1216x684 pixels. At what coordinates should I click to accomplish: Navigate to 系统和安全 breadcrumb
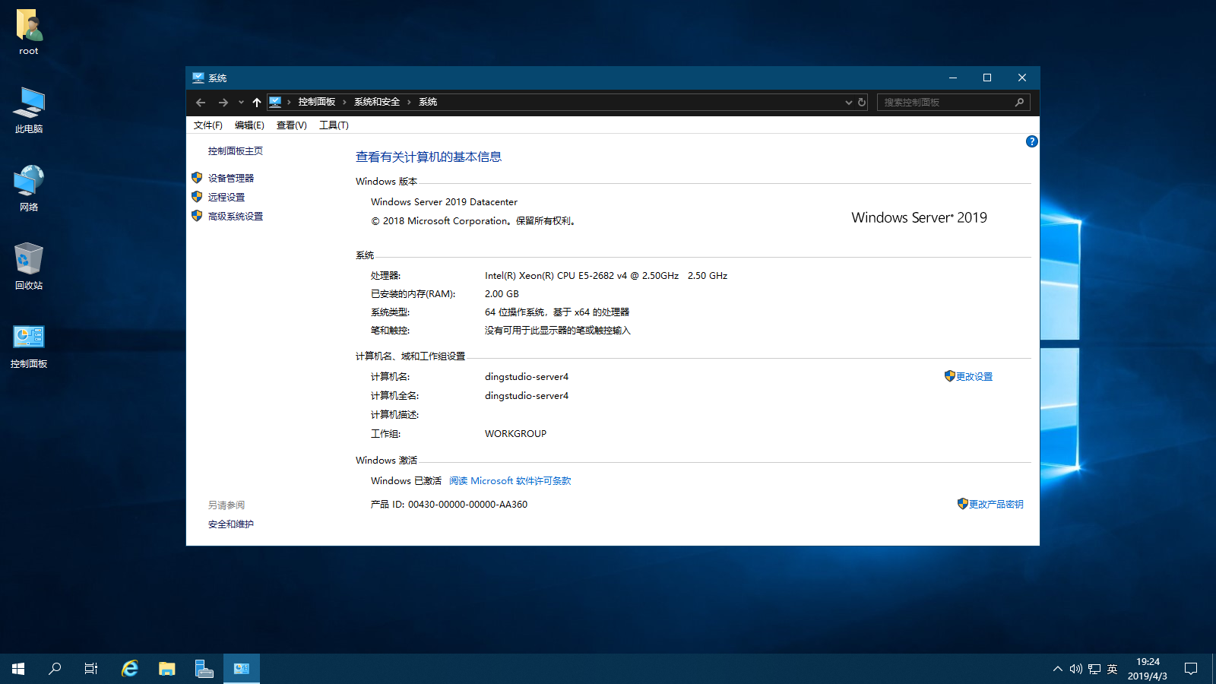point(377,102)
